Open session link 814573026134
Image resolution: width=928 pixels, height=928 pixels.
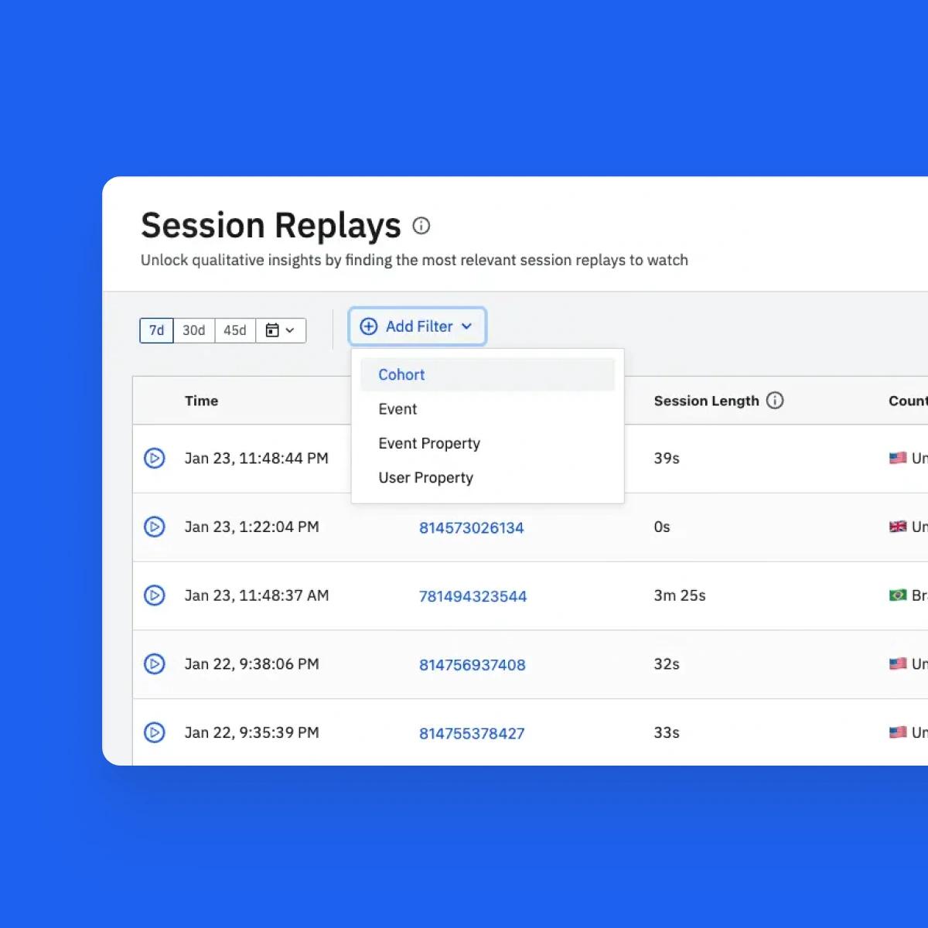click(x=471, y=528)
